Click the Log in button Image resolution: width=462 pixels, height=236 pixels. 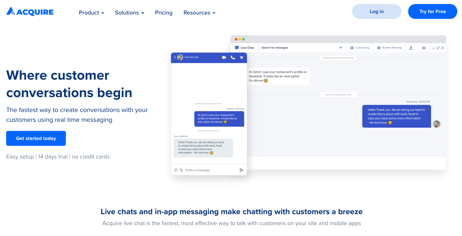point(377,12)
